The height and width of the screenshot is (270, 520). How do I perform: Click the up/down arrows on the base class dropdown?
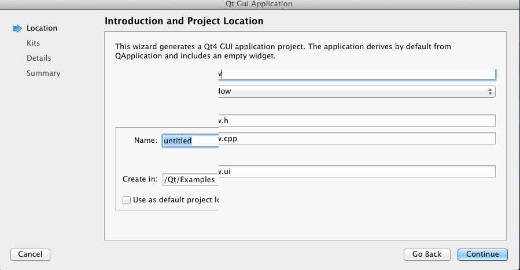click(x=491, y=91)
